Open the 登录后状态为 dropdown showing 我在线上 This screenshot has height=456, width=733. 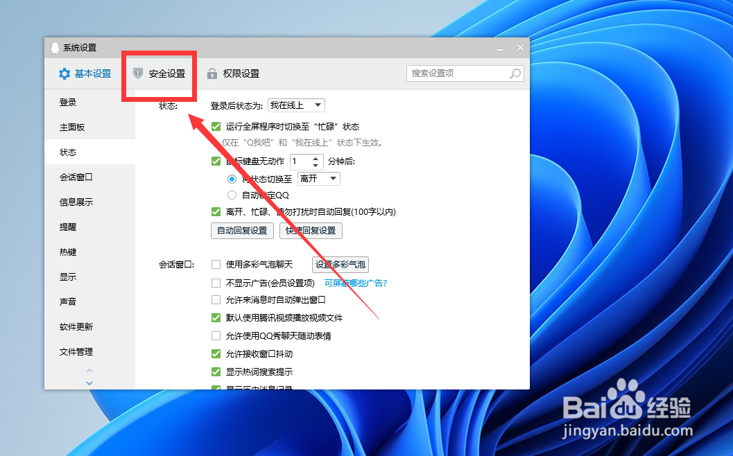(296, 105)
